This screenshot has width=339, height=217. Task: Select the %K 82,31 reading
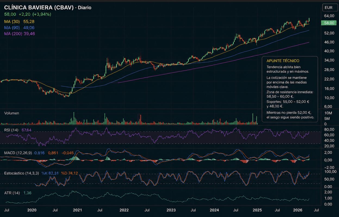[50, 173]
